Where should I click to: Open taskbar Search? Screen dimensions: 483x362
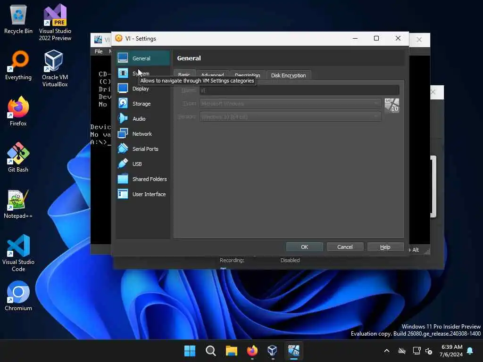coord(211,351)
